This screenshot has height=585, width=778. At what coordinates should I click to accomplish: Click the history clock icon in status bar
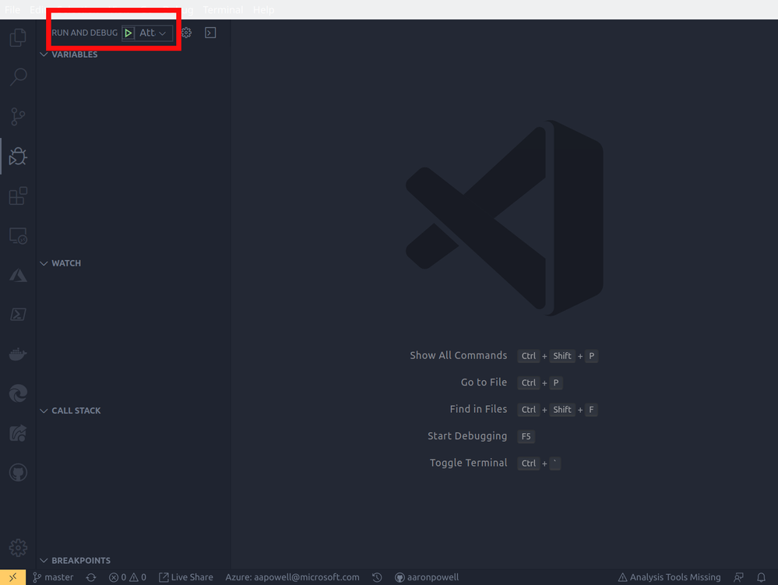tap(377, 577)
